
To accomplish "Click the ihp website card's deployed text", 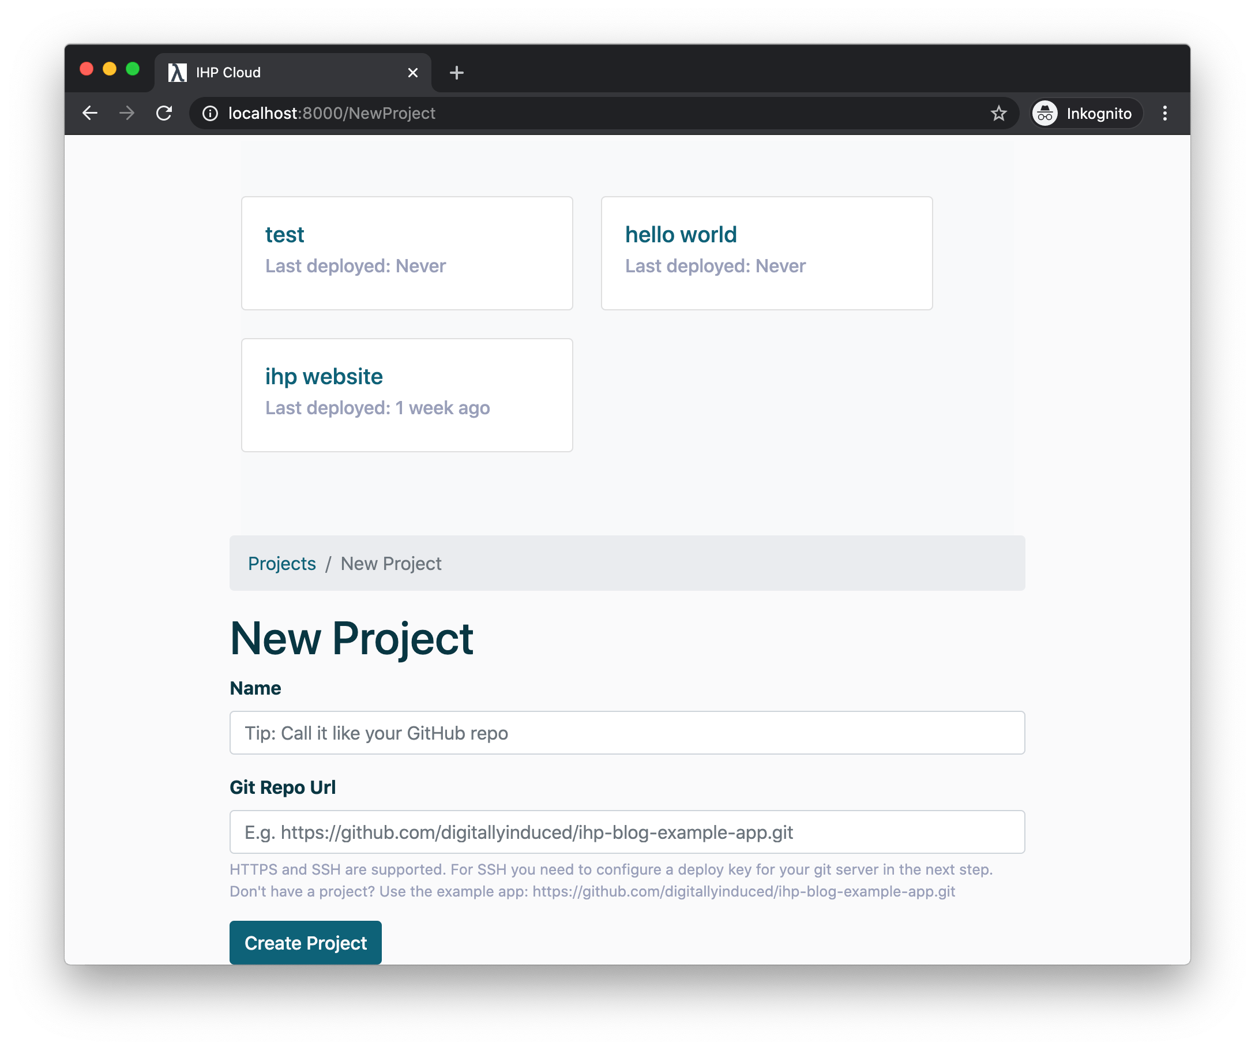I will (377, 408).
